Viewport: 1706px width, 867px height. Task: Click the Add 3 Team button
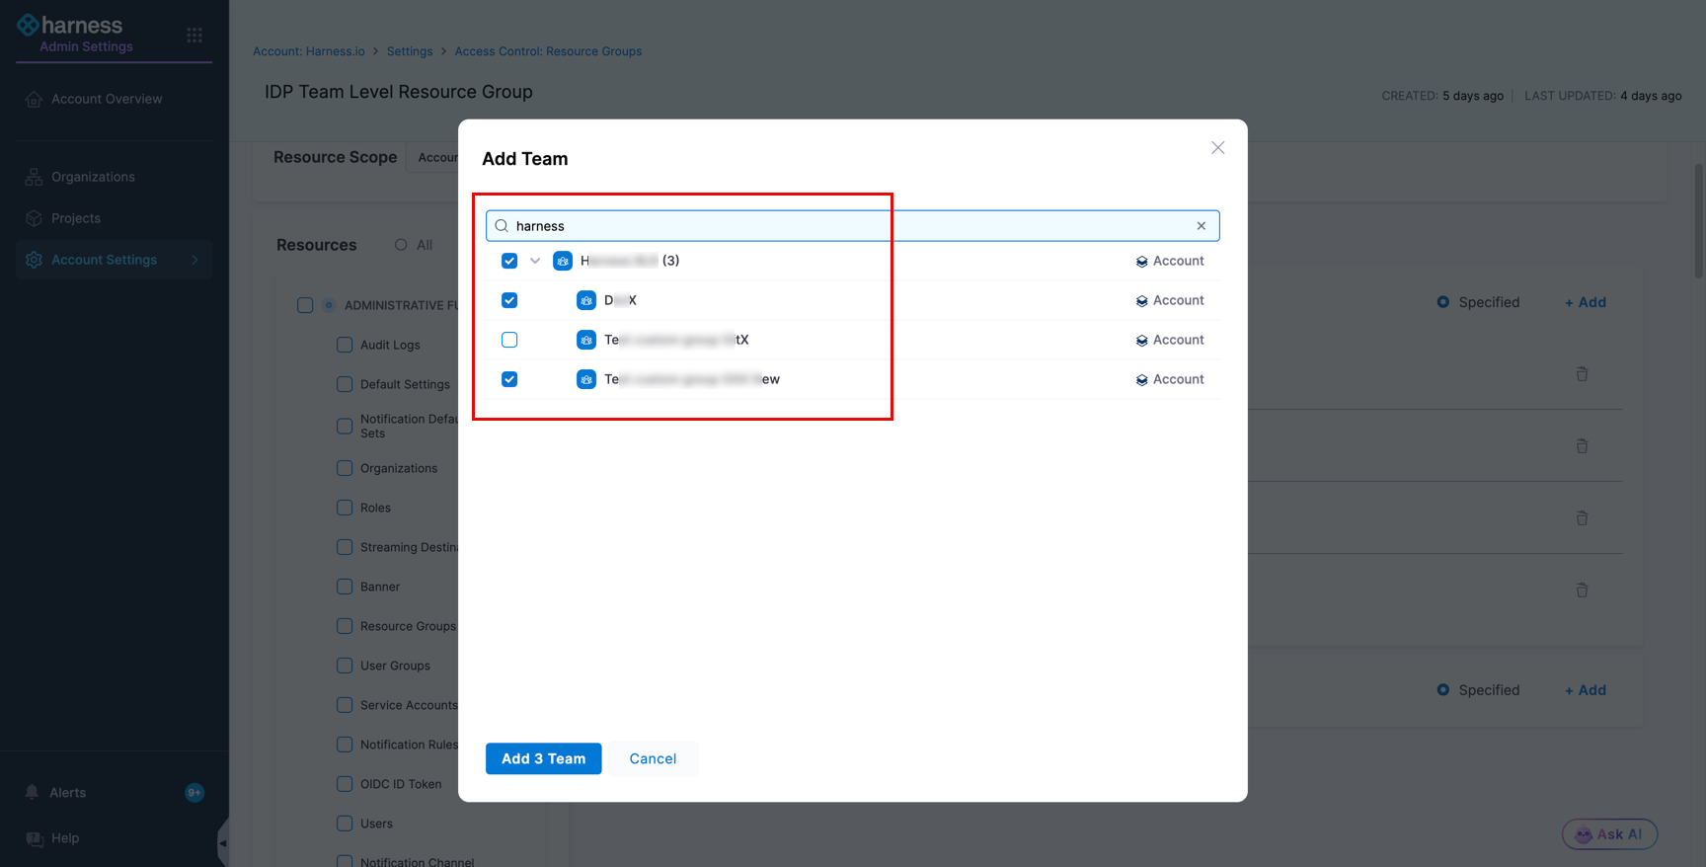pyautogui.click(x=544, y=758)
